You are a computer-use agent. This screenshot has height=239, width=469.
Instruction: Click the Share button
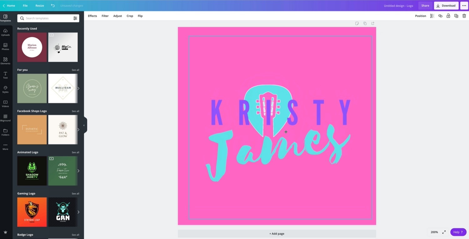(x=425, y=6)
